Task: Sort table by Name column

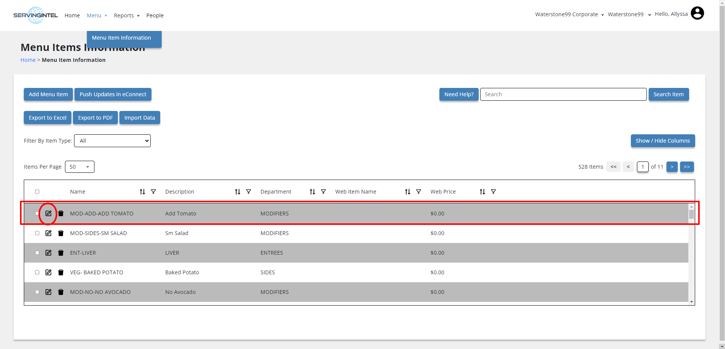Action: click(x=142, y=192)
